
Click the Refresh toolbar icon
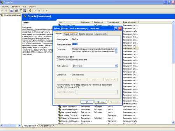tap(21, 11)
